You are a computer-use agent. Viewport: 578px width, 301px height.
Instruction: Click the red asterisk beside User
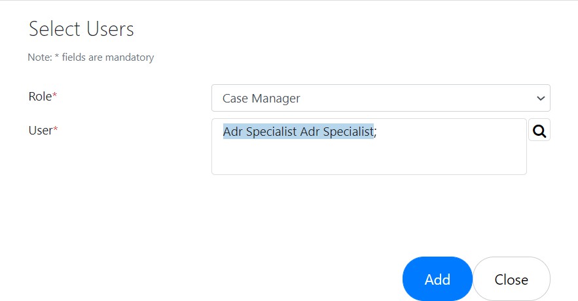point(56,129)
